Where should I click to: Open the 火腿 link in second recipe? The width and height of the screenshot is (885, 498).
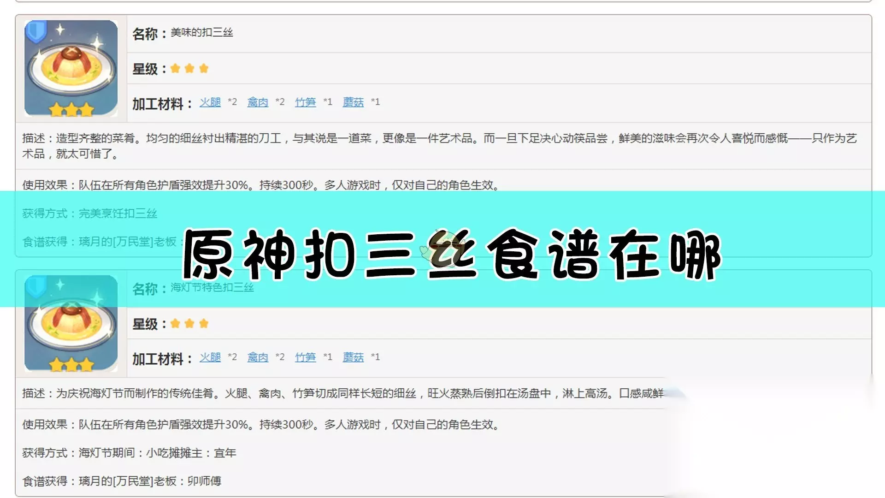[210, 357]
